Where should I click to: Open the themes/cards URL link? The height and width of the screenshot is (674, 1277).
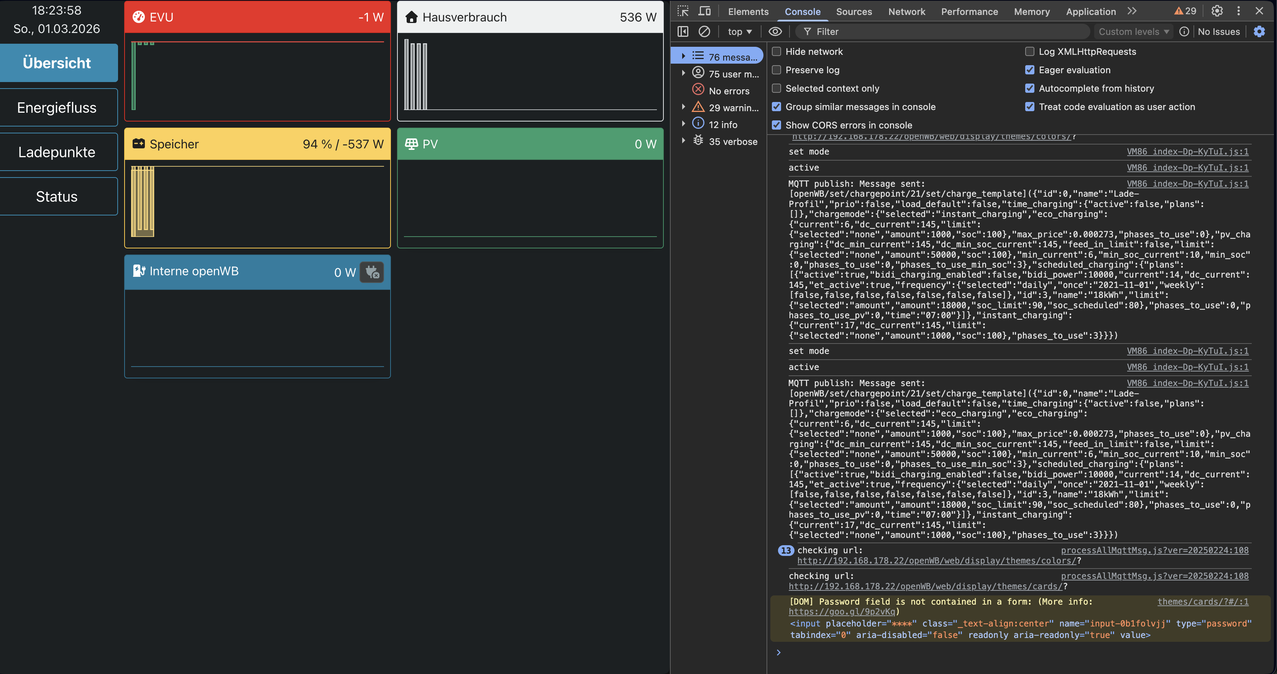coord(925,586)
